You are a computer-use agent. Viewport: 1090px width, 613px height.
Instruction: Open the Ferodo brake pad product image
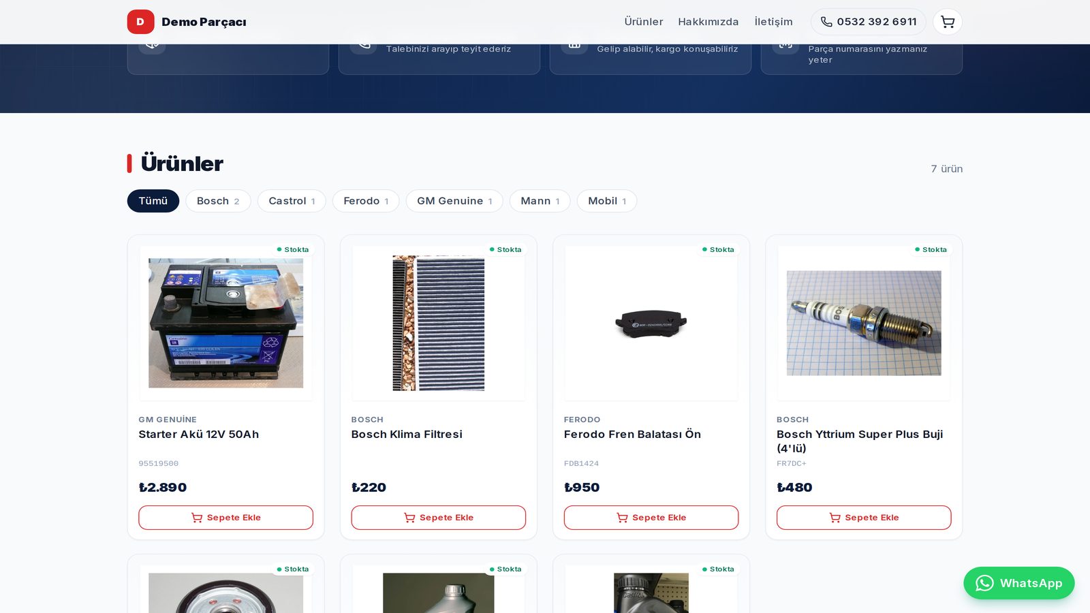(651, 323)
